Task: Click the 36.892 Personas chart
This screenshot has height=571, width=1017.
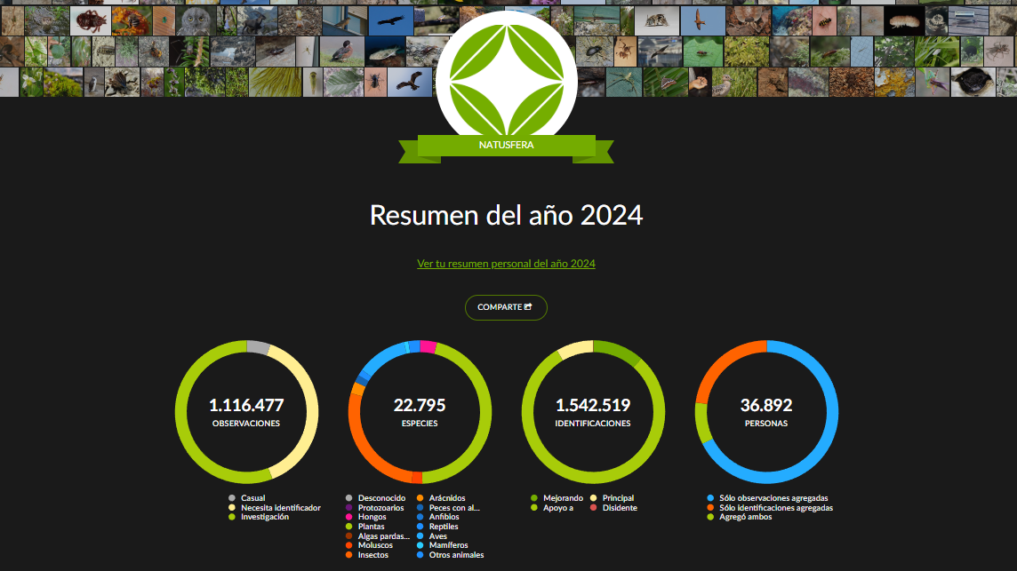Action: click(x=766, y=412)
